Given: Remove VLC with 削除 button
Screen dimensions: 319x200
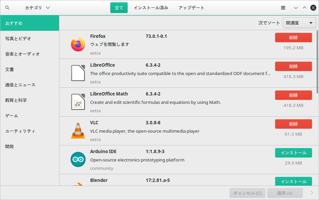Looking at the screenshot, I should [x=294, y=124].
